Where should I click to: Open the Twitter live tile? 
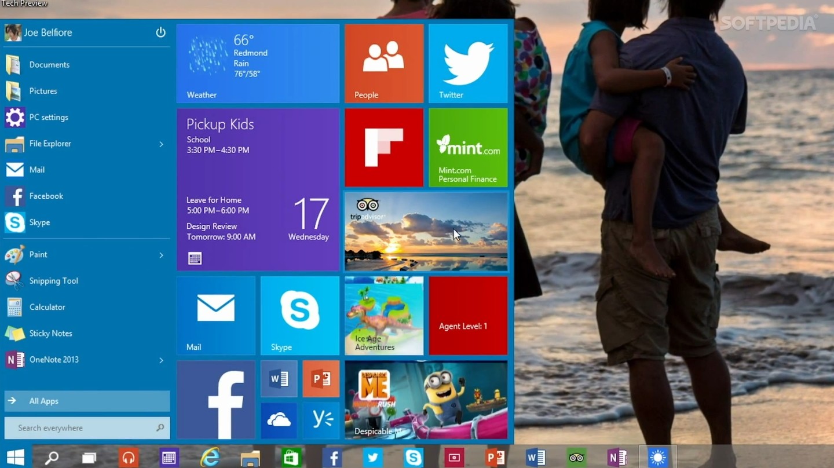(x=468, y=64)
